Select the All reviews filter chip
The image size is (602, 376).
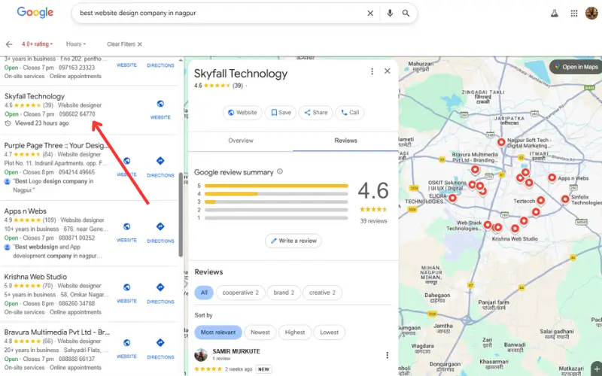point(203,293)
